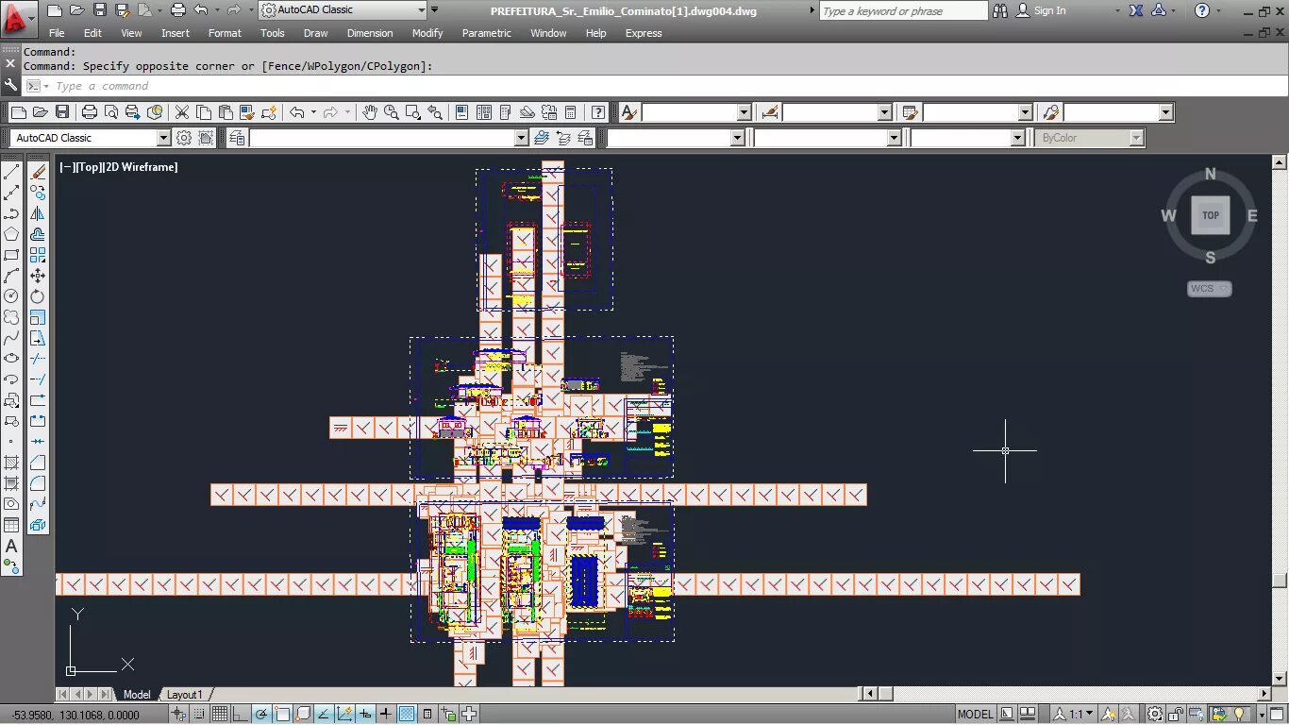Activate the Pan hand tool
The height and width of the screenshot is (725, 1289).
click(370, 112)
